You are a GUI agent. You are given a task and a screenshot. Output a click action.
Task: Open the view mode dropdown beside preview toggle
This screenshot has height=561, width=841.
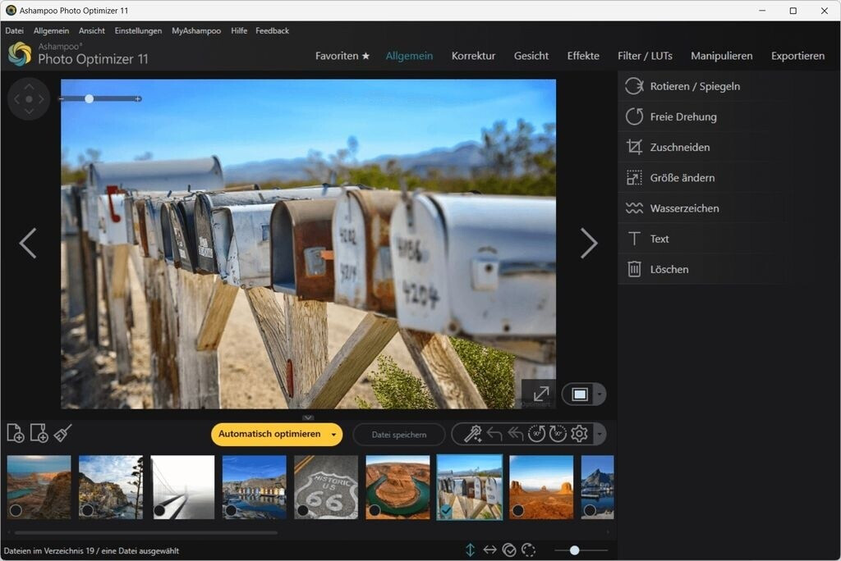click(599, 394)
